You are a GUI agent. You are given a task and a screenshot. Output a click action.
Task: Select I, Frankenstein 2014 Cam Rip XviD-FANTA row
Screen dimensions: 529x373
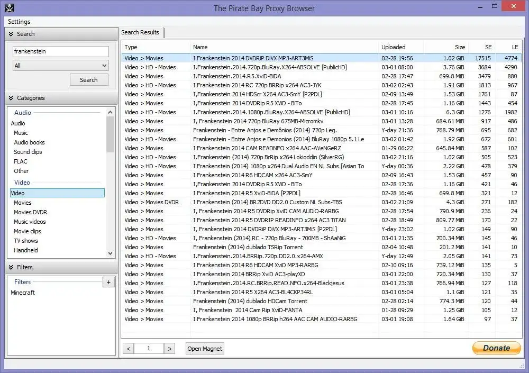pos(322,310)
